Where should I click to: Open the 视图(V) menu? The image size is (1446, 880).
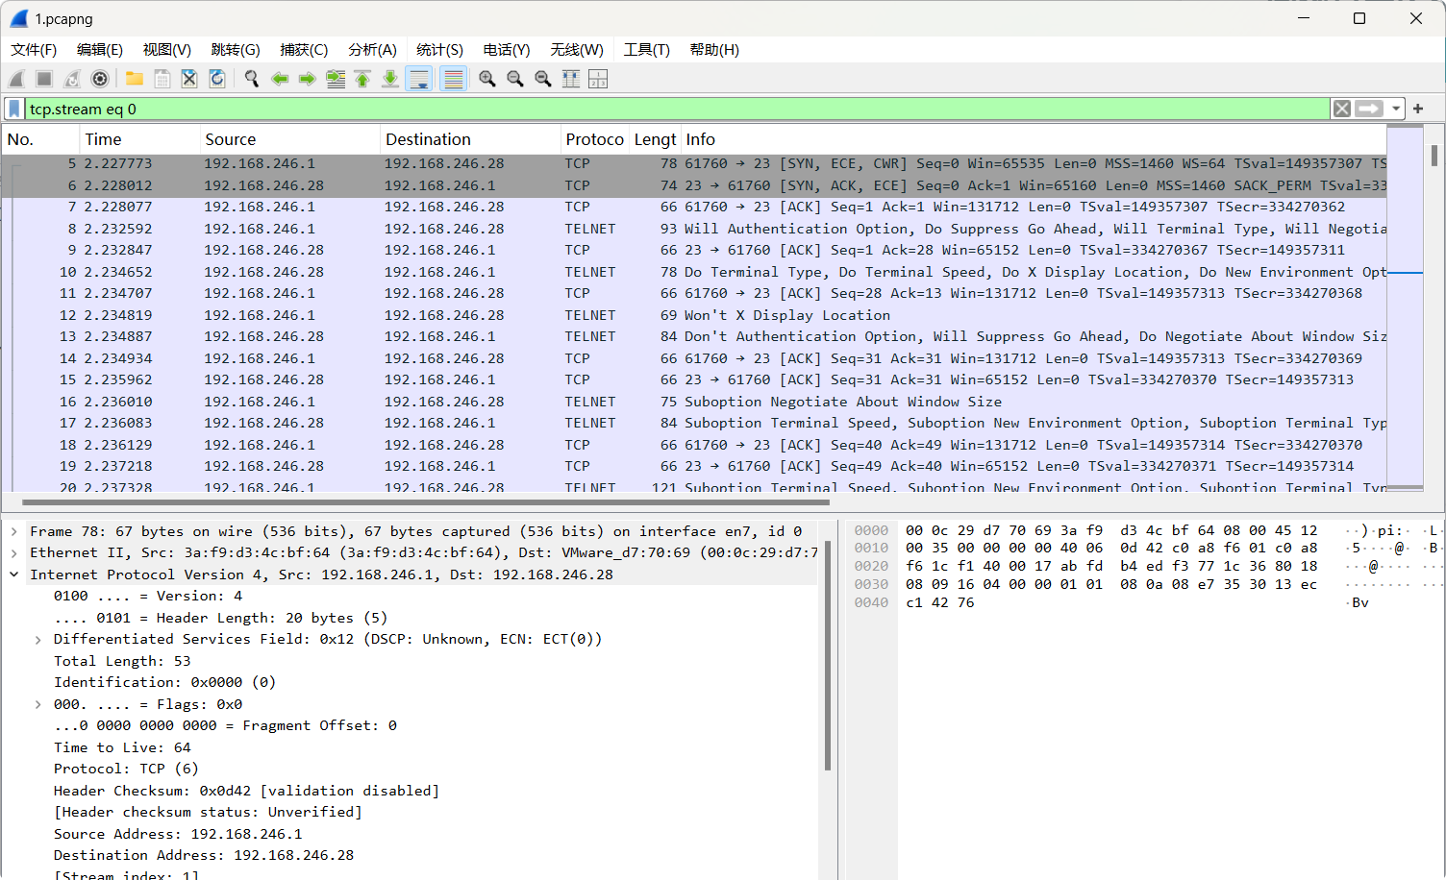167,50
